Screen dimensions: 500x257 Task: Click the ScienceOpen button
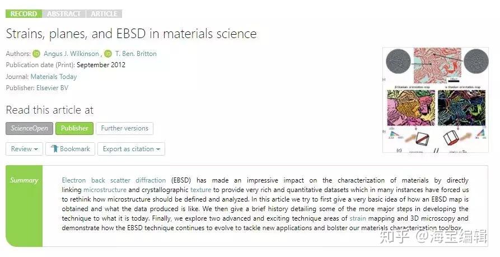[x=29, y=128]
